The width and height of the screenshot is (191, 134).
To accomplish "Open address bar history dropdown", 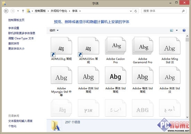I will (x=131, y=11).
